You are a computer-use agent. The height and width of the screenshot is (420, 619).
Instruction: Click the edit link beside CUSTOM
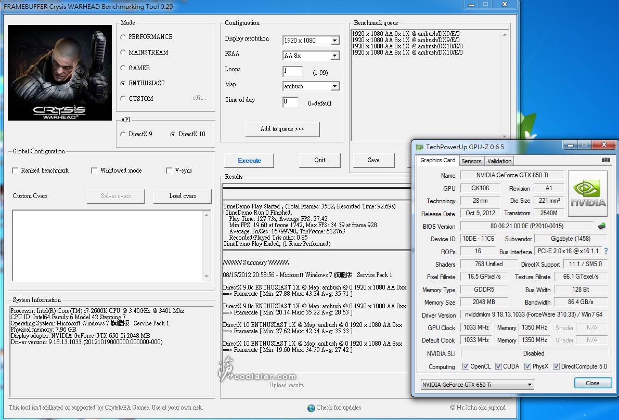click(x=199, y=98)
